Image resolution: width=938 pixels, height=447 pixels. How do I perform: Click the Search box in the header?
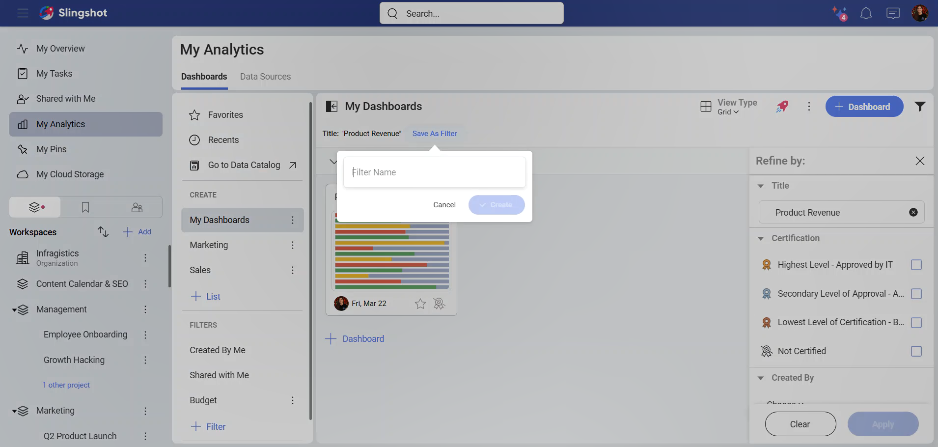coord(471,13)
